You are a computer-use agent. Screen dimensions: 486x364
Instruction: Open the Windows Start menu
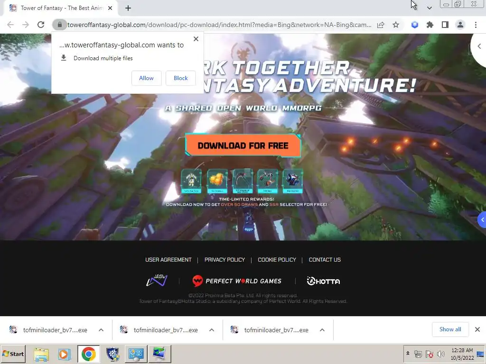pyautogui.click(x=13, y=354)
